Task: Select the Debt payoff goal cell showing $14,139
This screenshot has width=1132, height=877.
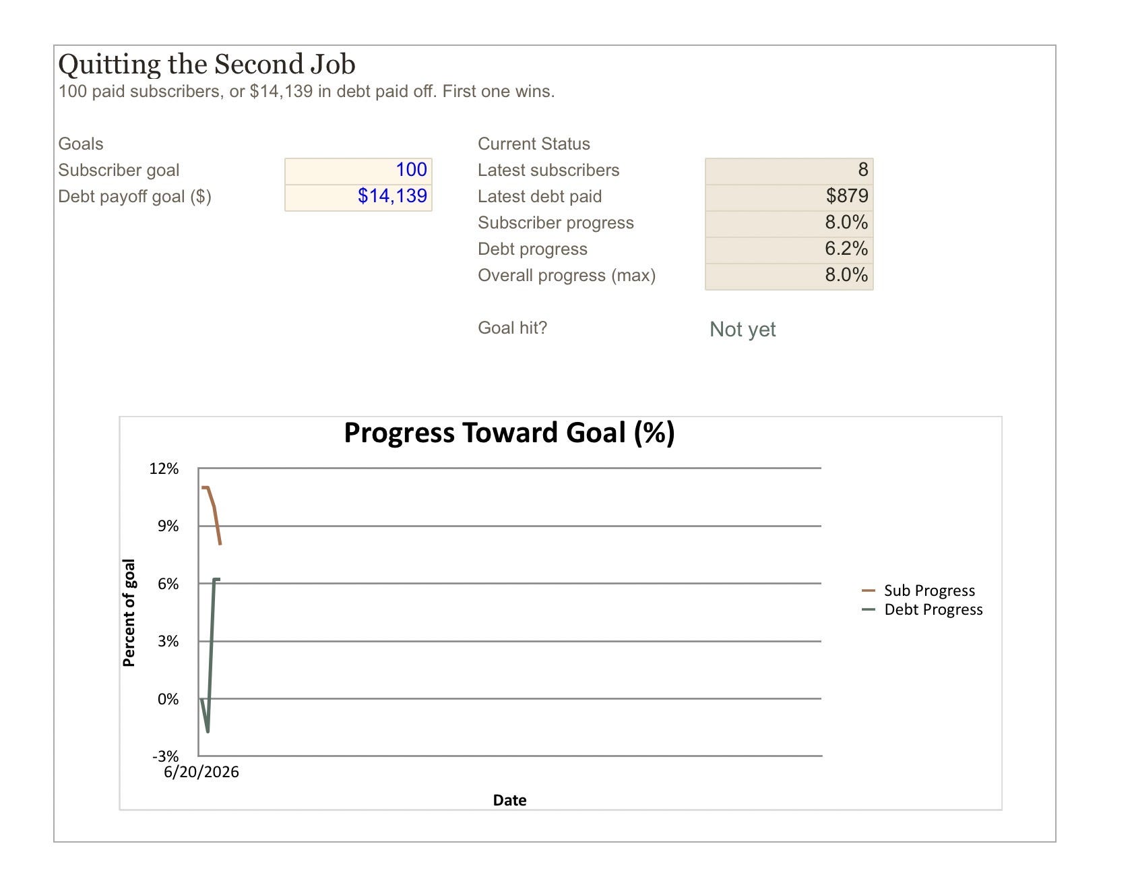Action: coord(358,198)
